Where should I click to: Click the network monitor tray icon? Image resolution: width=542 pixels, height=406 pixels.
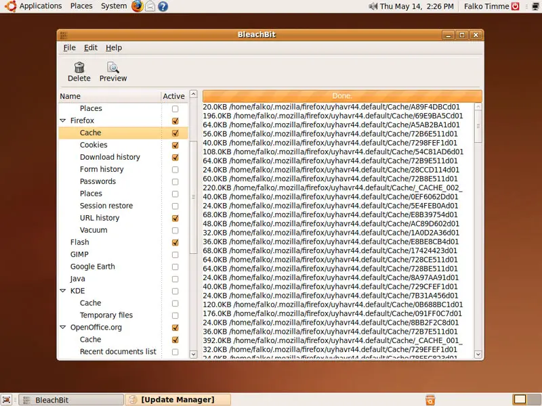tap(535, 6)
